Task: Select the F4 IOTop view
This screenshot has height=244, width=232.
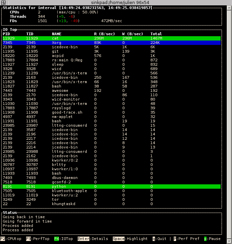Action: point(63,239)
